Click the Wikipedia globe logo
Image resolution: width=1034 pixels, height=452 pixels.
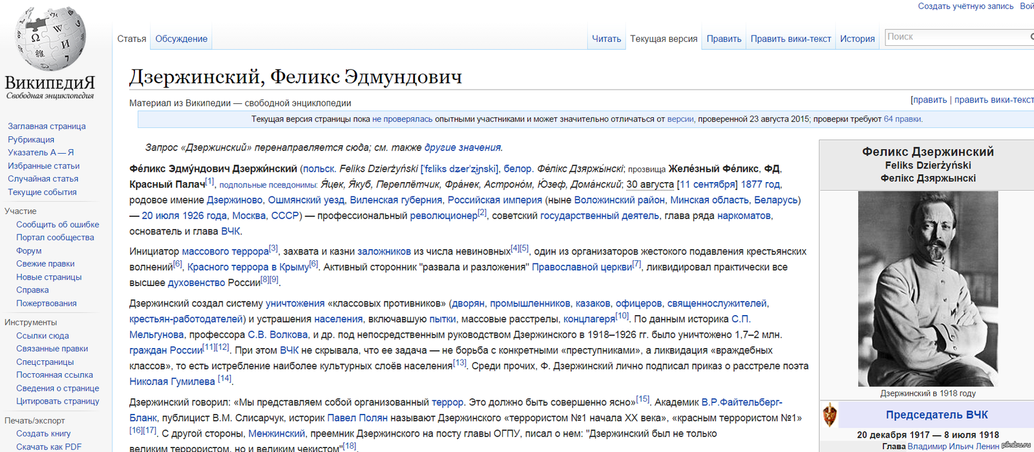tap(50, 40)
